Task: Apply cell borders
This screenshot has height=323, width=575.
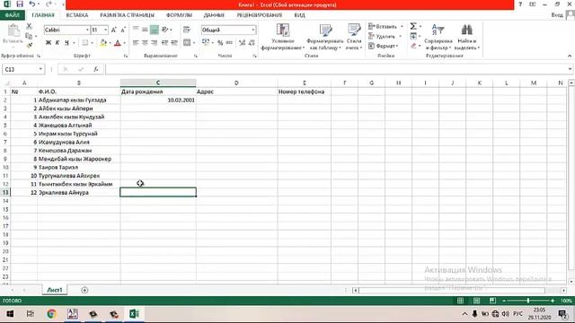Action: tap(85, 43)
